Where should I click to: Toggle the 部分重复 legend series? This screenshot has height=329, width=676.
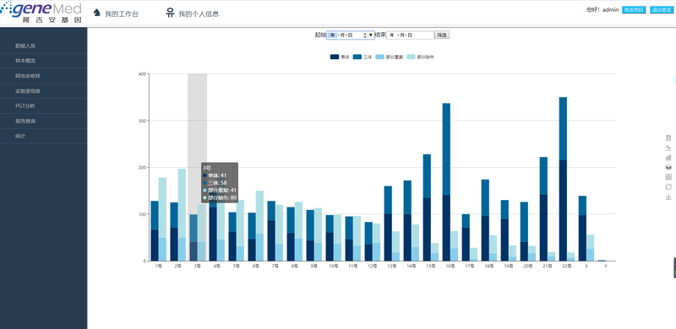click(390, 57)
